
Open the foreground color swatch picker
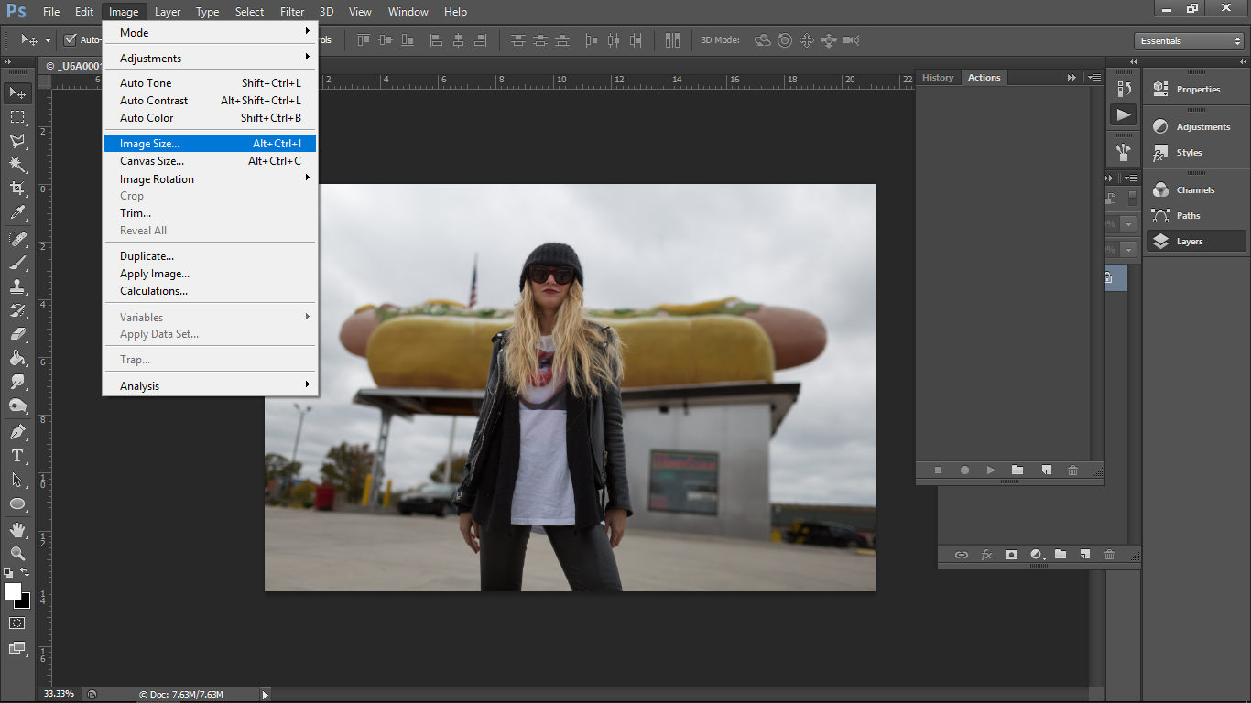[x=13, y=593]
